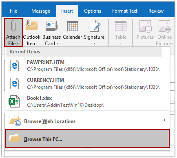
Task: Click the Browse Web Locations folder-globe icon
Action: [15, 121]
